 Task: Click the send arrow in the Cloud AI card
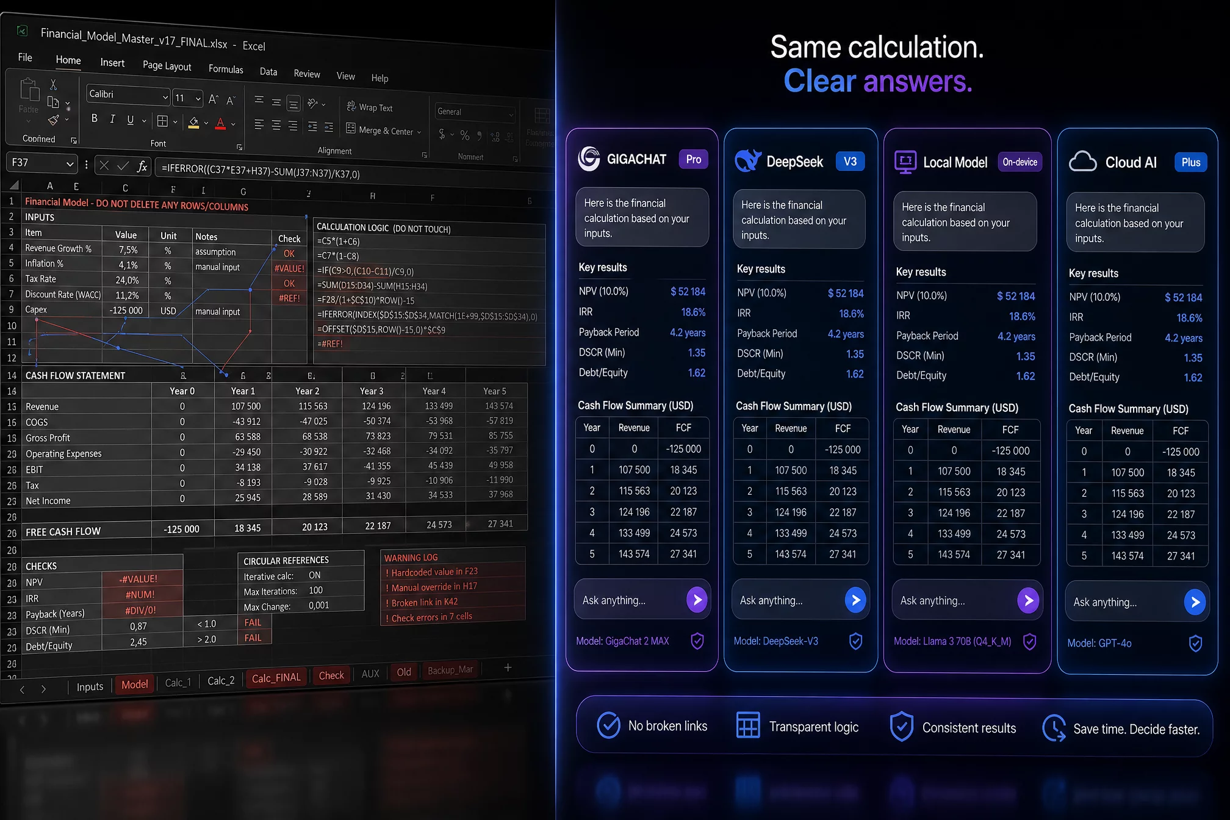[x=1195, y=602]
